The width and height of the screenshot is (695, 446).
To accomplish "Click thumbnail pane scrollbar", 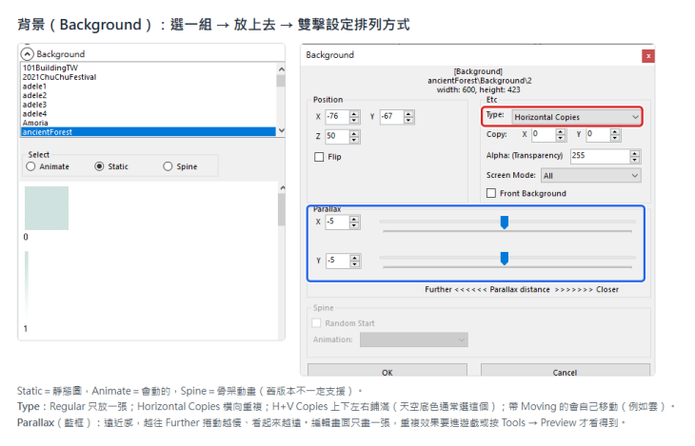I will [x=282, y=210].
